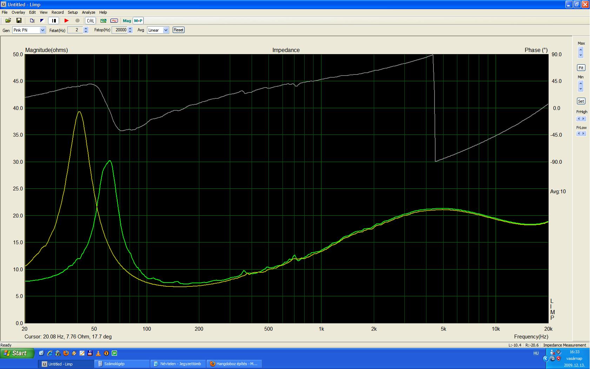
Task: Click the FrHigh left arrow
Action: [579, 119]
